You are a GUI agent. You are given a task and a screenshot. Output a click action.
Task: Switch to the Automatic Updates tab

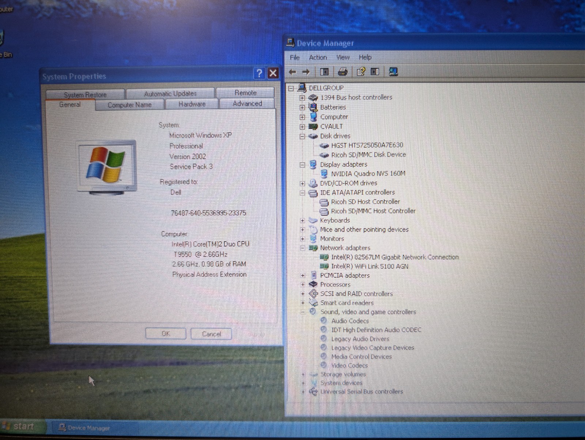[x=170, y=94]
